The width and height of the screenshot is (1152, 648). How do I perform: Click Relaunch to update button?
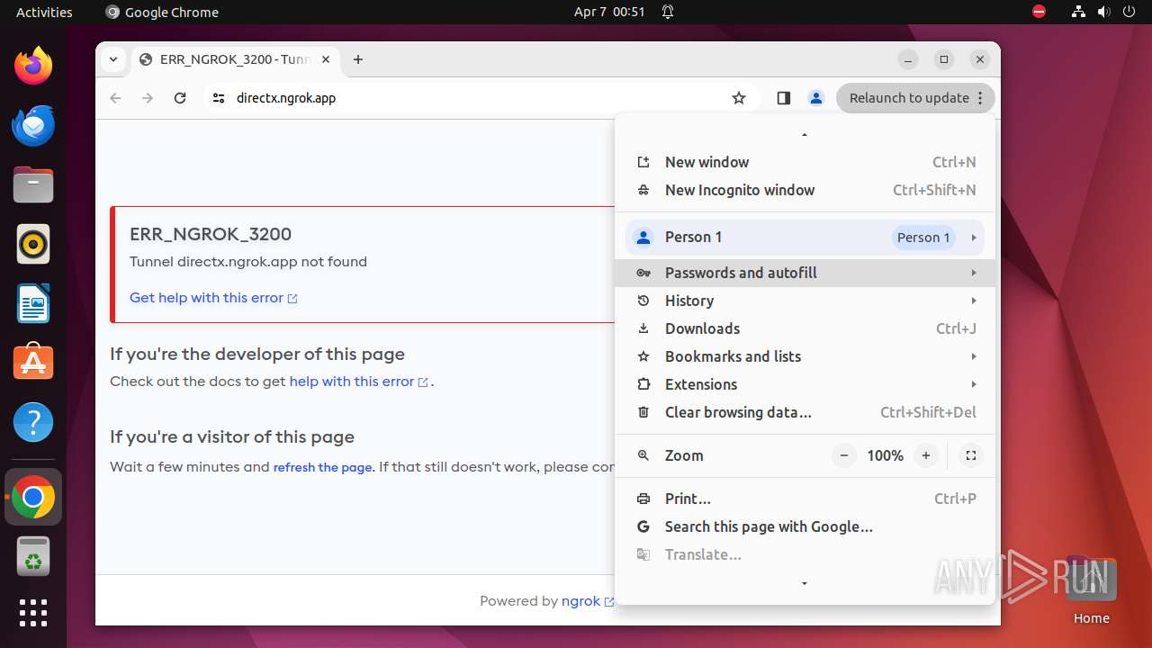[x=915, y=98]
